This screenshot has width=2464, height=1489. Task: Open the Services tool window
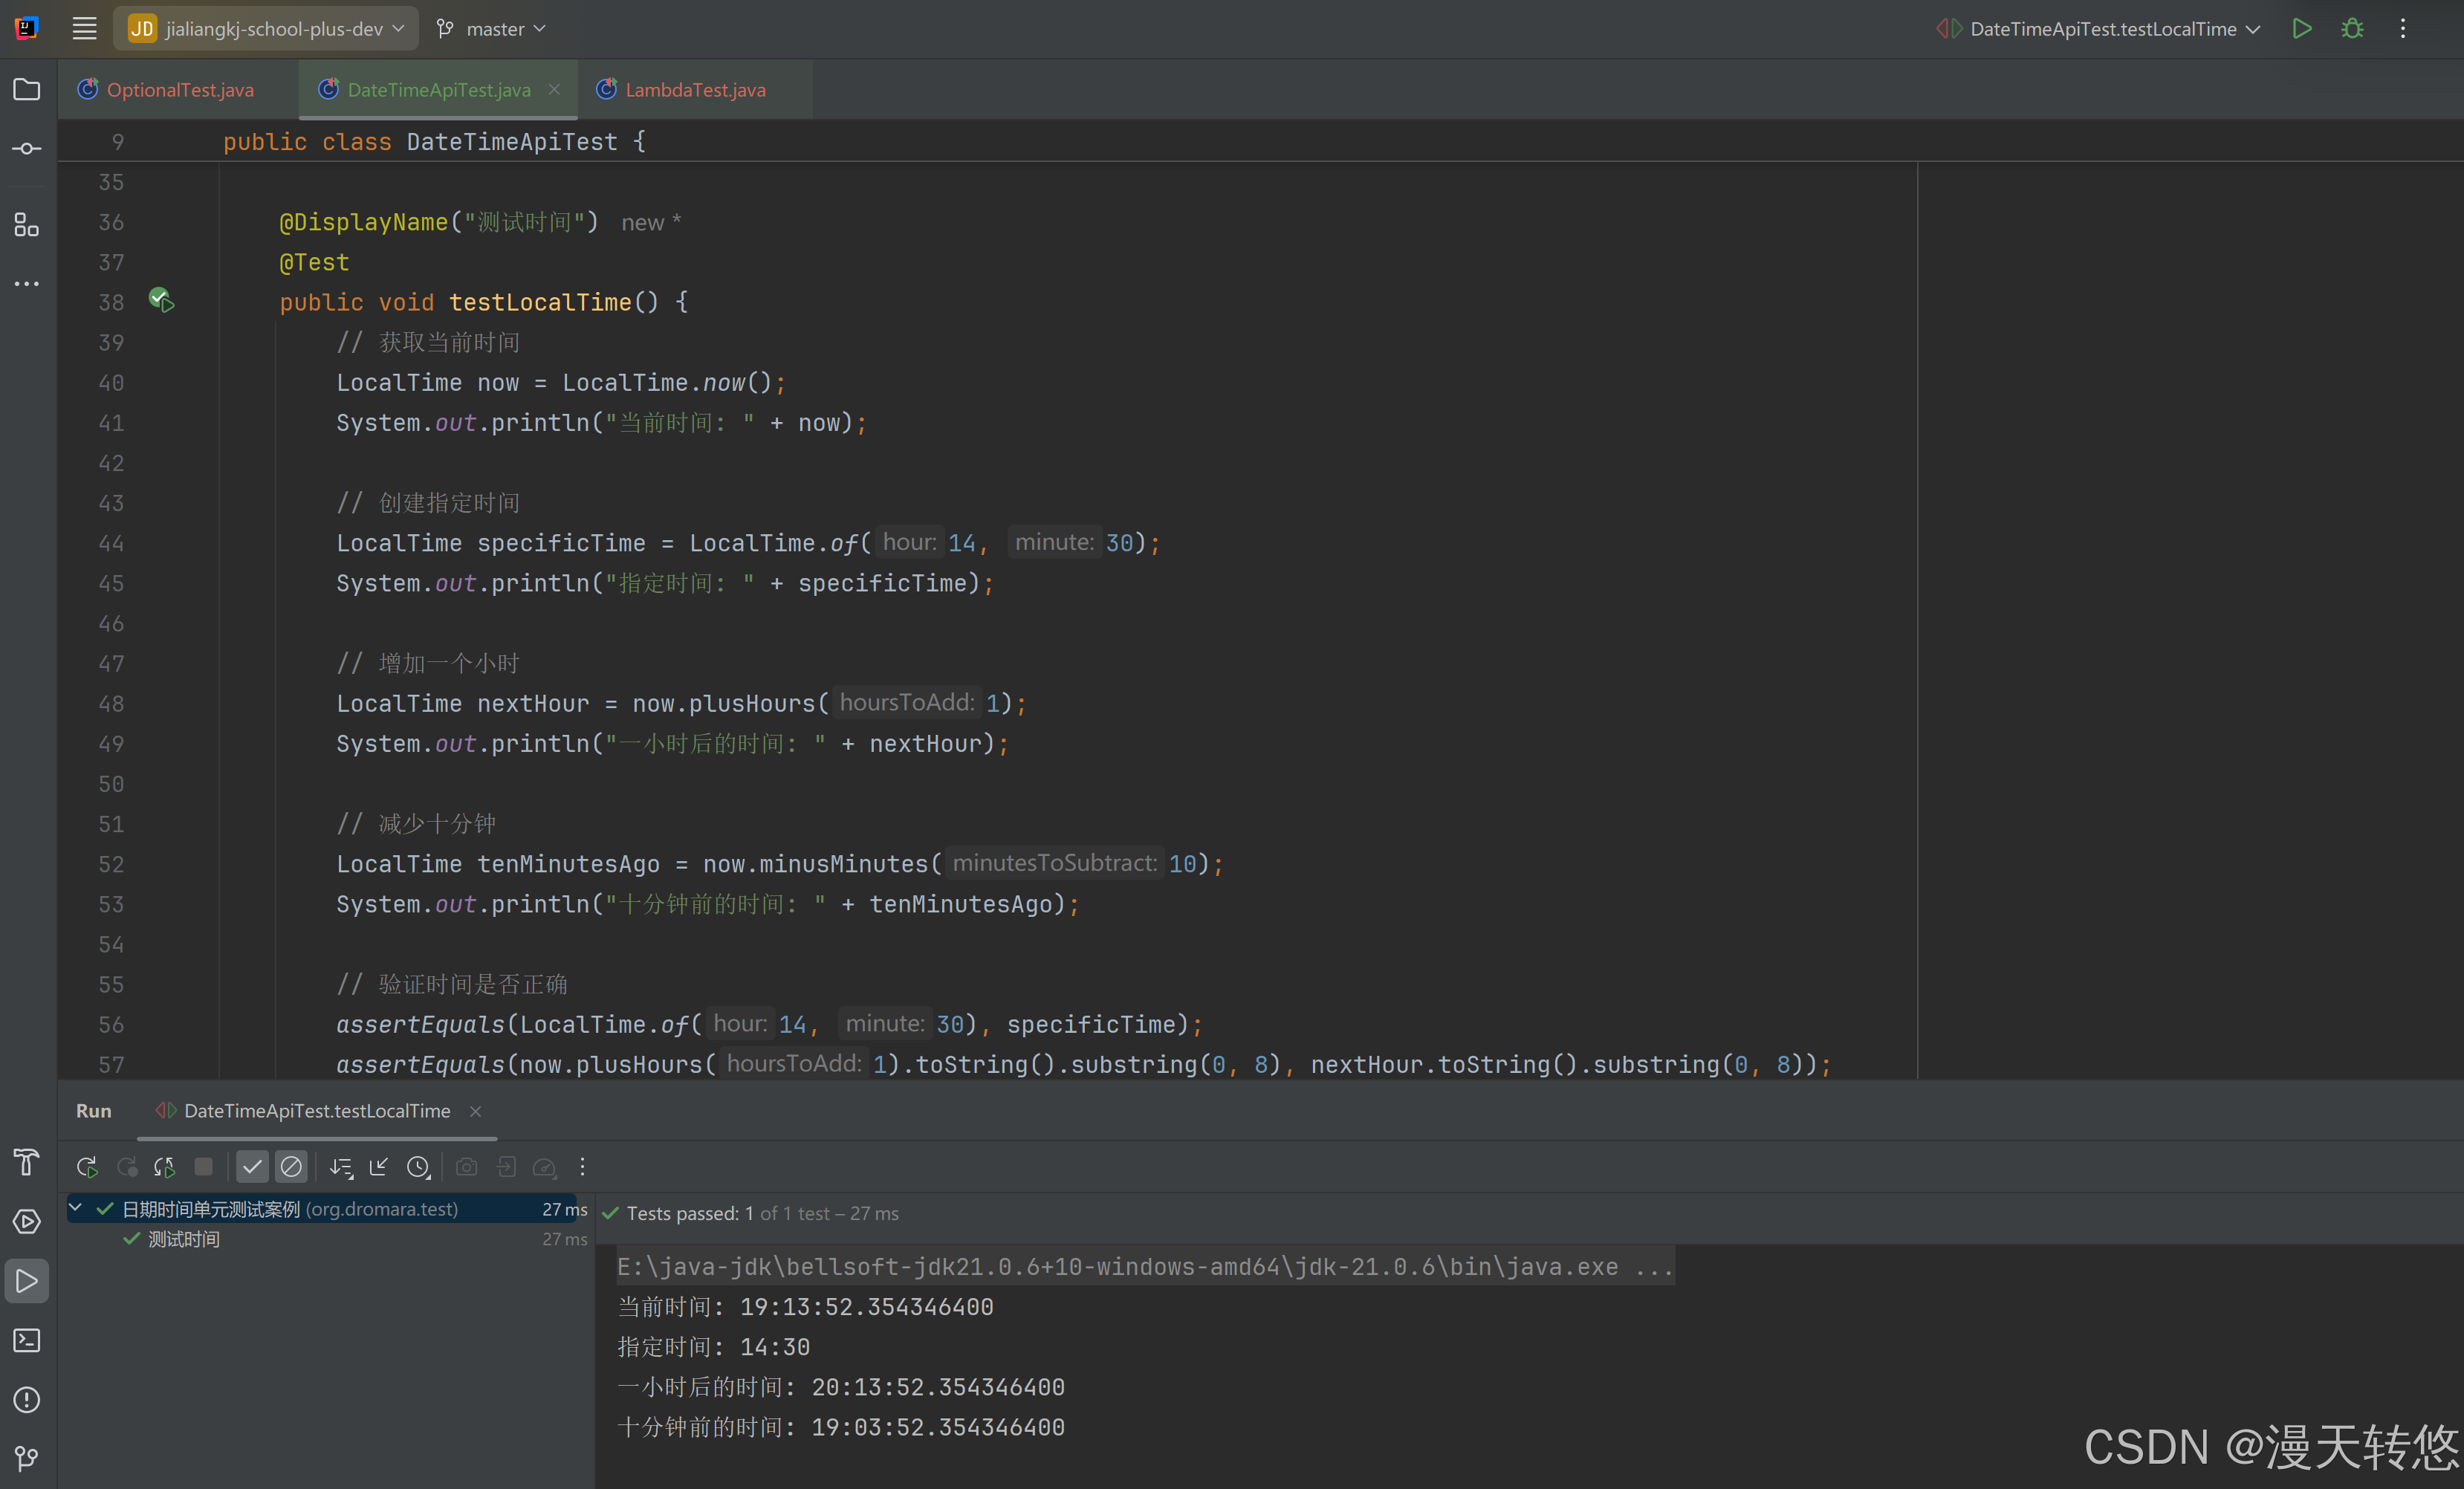(x=27, y=1221)
